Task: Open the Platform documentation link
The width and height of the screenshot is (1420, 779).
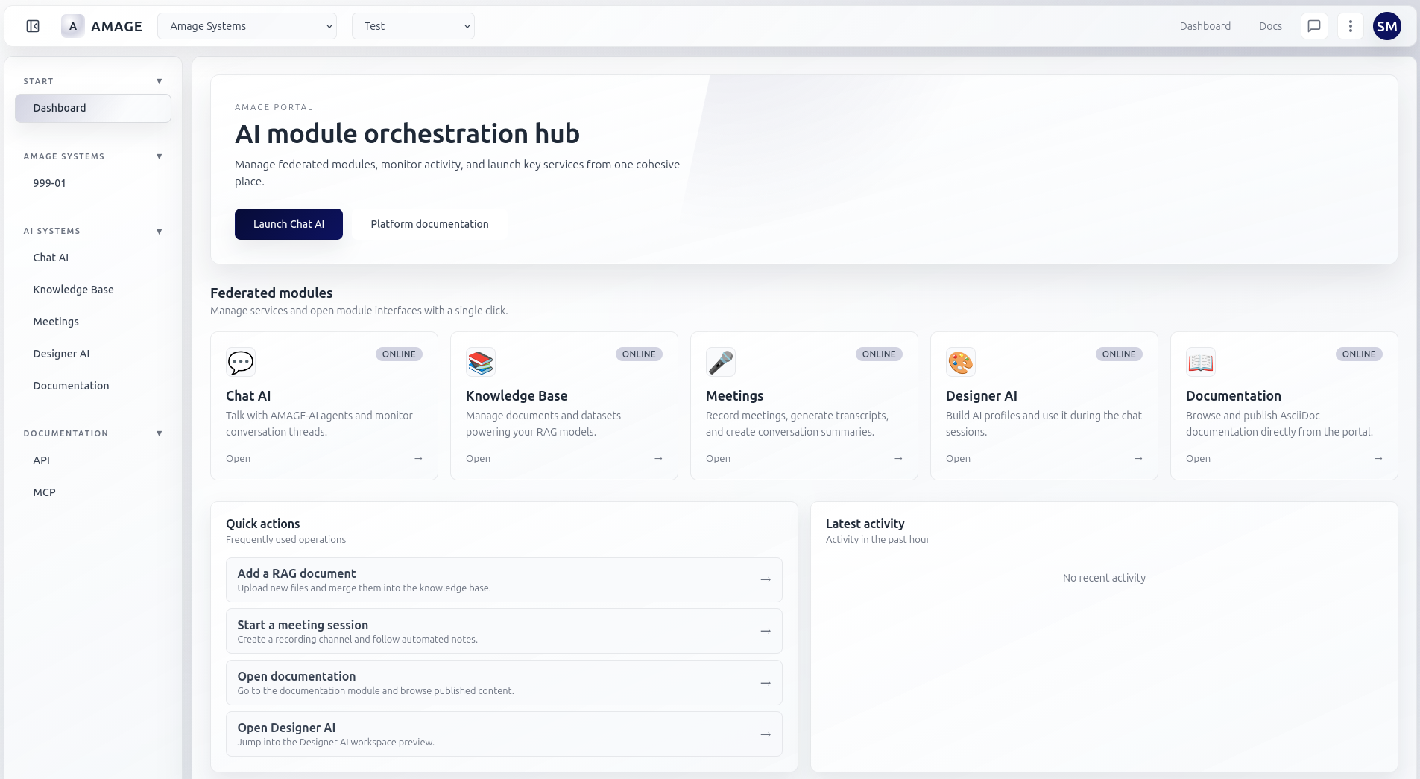Action: click(x=429, y=224)
